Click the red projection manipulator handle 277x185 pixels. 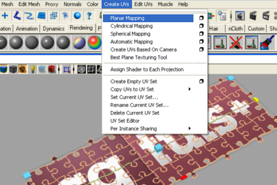[x=184, y=177]
